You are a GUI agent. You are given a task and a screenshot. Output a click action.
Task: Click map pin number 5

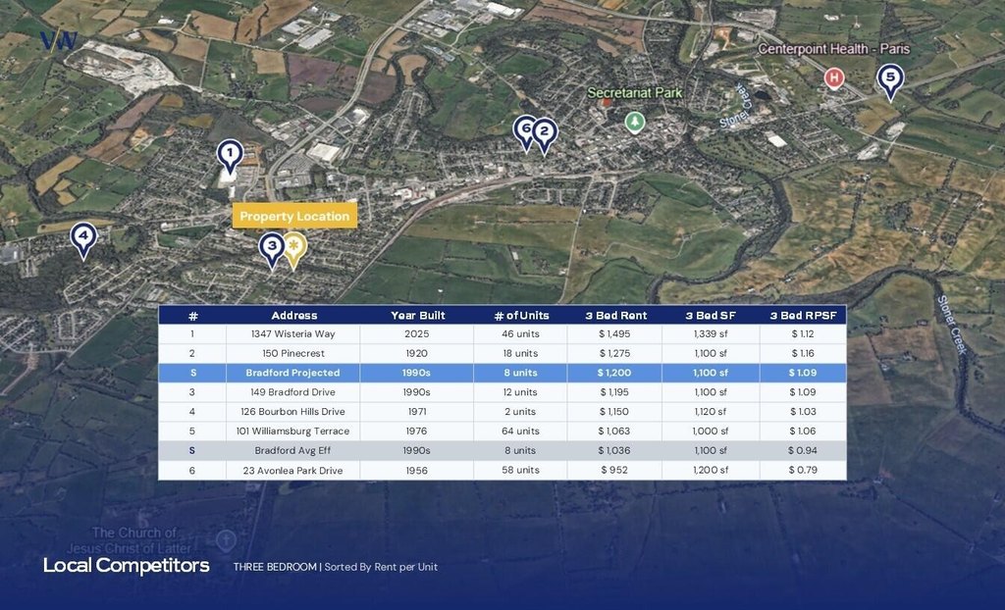[x=890, y=78]
